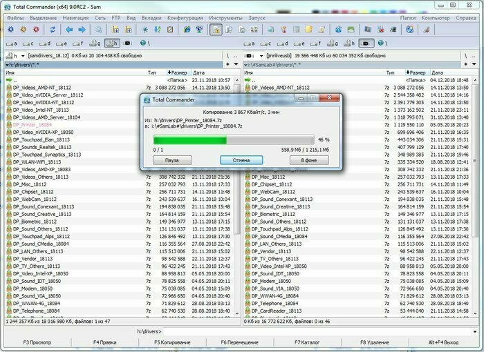Send copy to background with В фоне
This screenshot has height=352, width=484.
(x=309, y=160)
